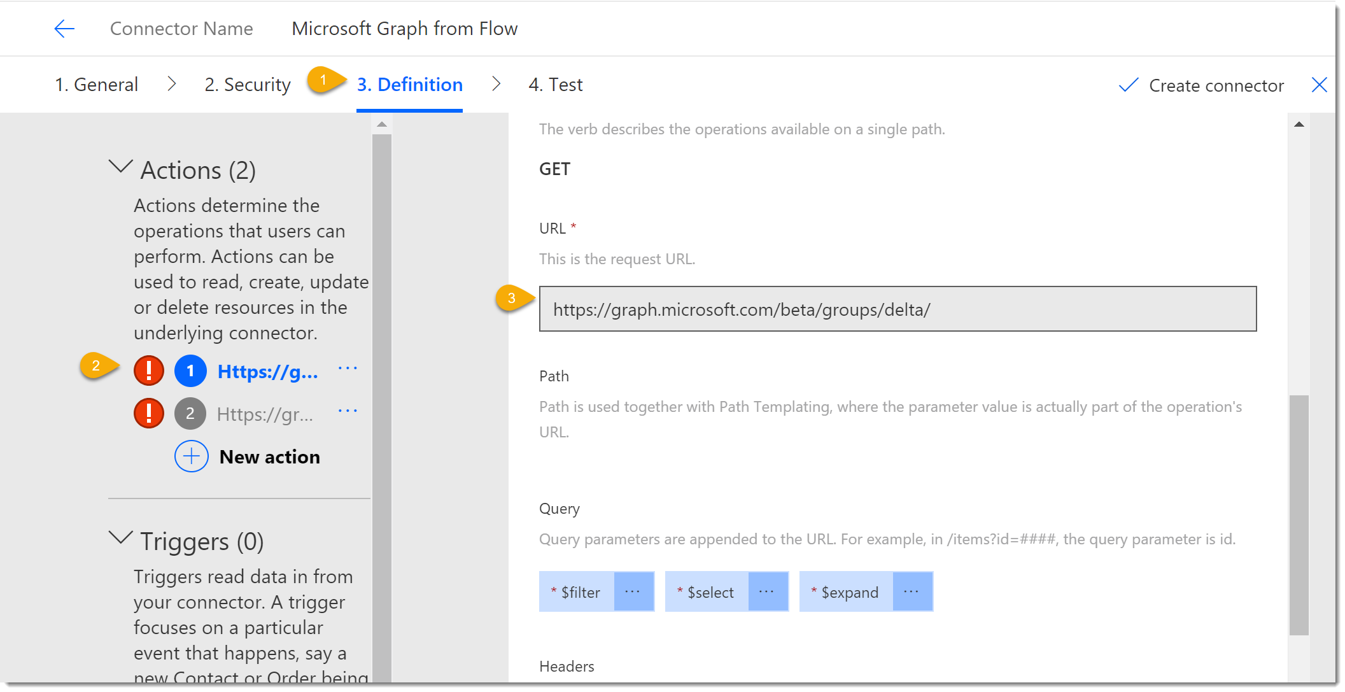1345x692 pixels.
Task: Open the 2. Security step tab
Action: click(x=248, y=85)
